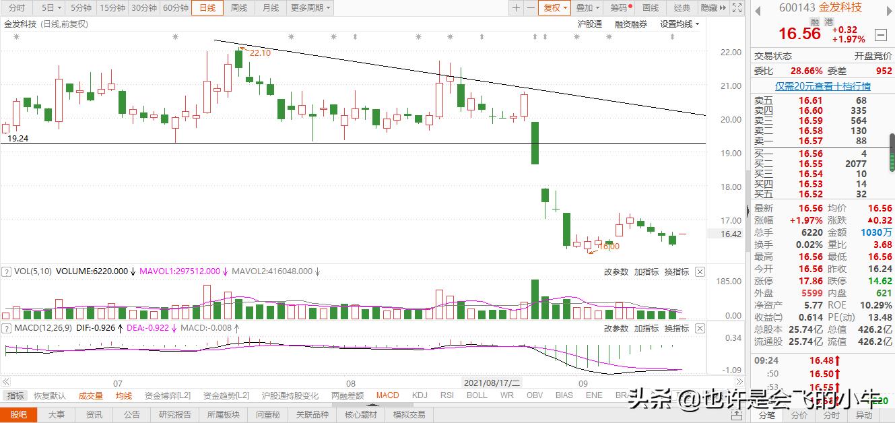Image resolution: width=895 pixels, height=423 pixels.
Task: Open the 叠加 overlay dropdown
Action: (585, 7)
